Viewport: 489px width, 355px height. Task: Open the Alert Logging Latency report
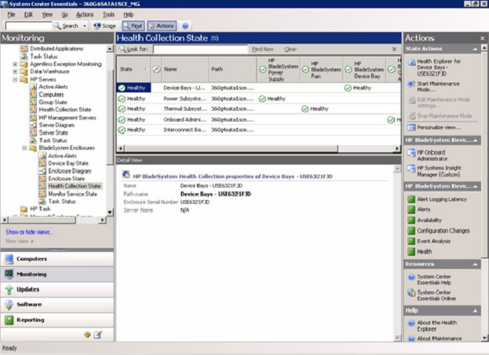pos(442,199)
